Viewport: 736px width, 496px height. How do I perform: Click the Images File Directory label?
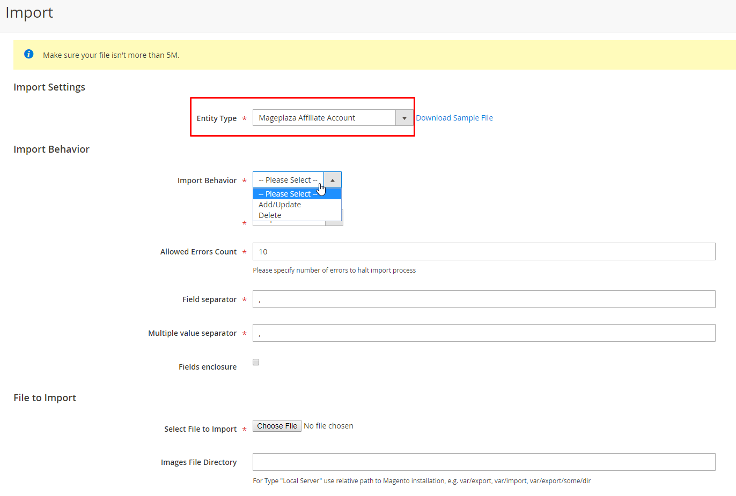198,462
